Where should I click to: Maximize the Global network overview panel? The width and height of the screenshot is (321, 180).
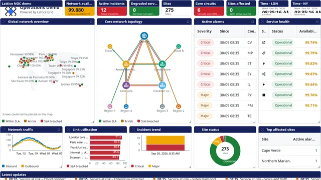(x=91, y=21)
